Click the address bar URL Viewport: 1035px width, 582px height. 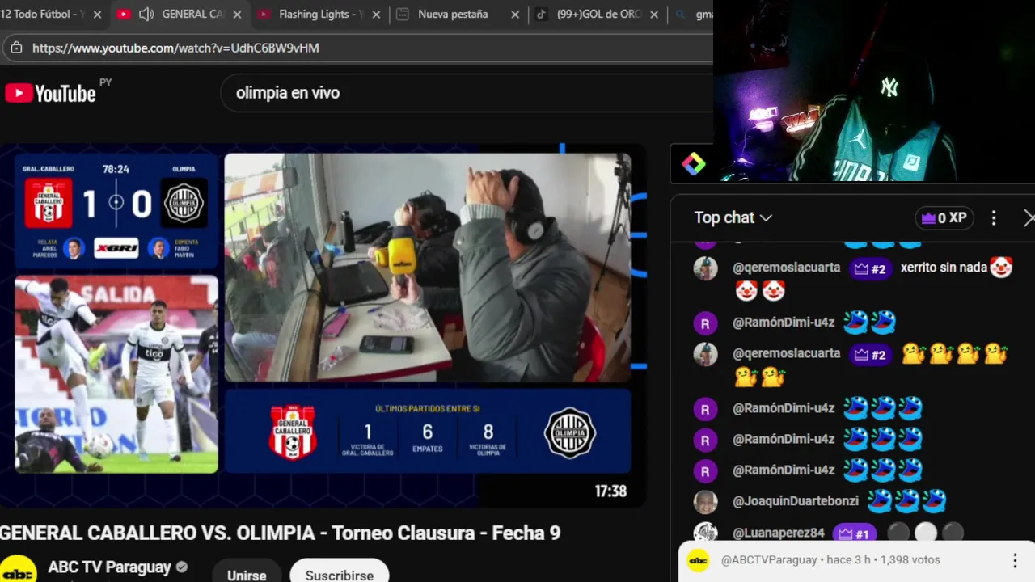tap(175, 48)
